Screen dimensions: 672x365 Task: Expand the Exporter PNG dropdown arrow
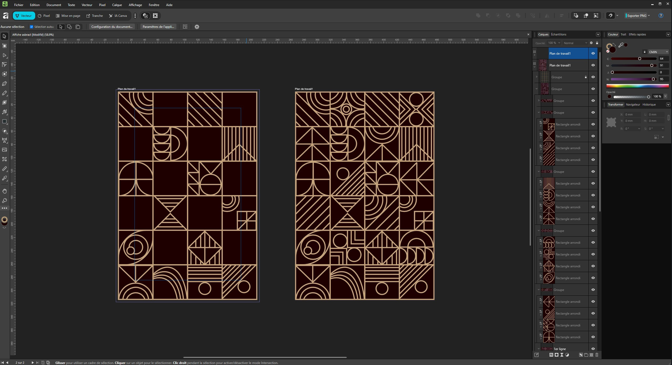click(649, 15)
